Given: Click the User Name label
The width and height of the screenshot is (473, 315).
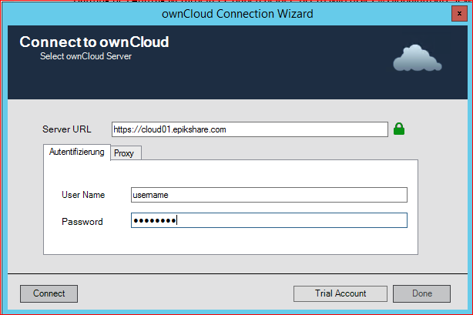Looking at the screenshot, I should (x=83, y=195).
